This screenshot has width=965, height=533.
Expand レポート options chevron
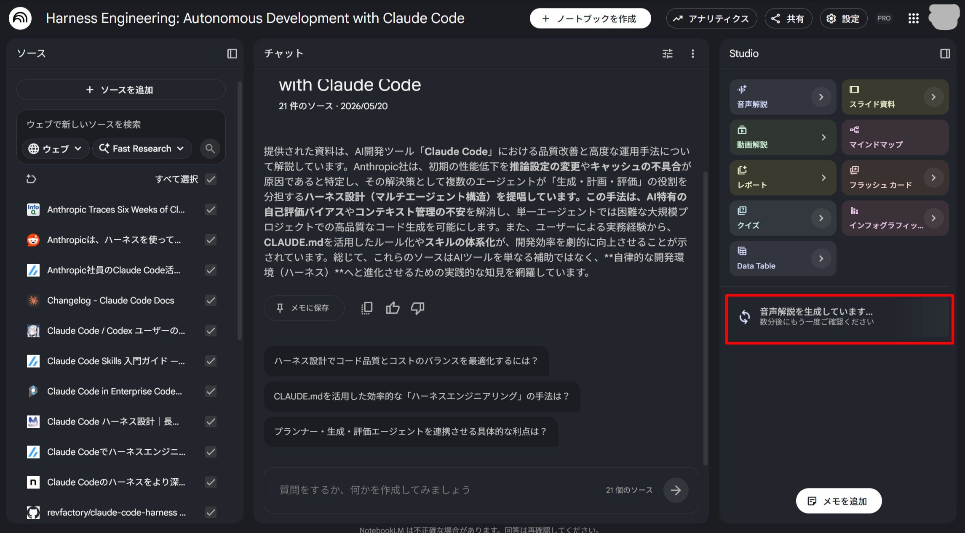tap(823, 178)
